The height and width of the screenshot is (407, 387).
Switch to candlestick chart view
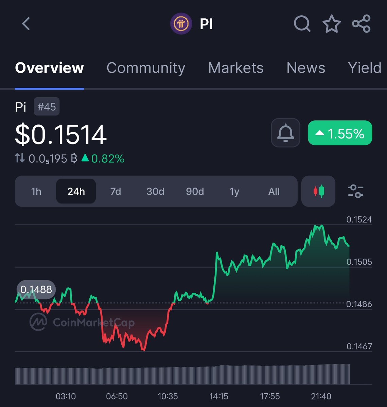(318, 191)
